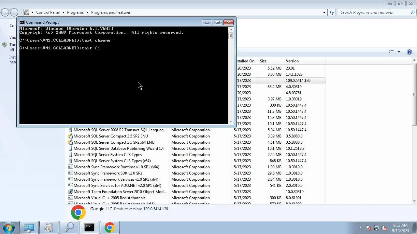Click the Change your view icon
417x234 pixels.
[391, 52]
